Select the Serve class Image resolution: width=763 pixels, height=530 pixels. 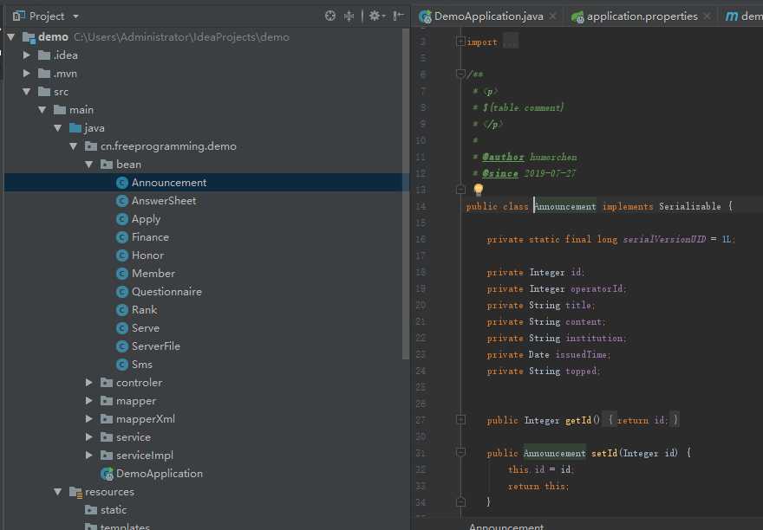[x=146, y=328]
